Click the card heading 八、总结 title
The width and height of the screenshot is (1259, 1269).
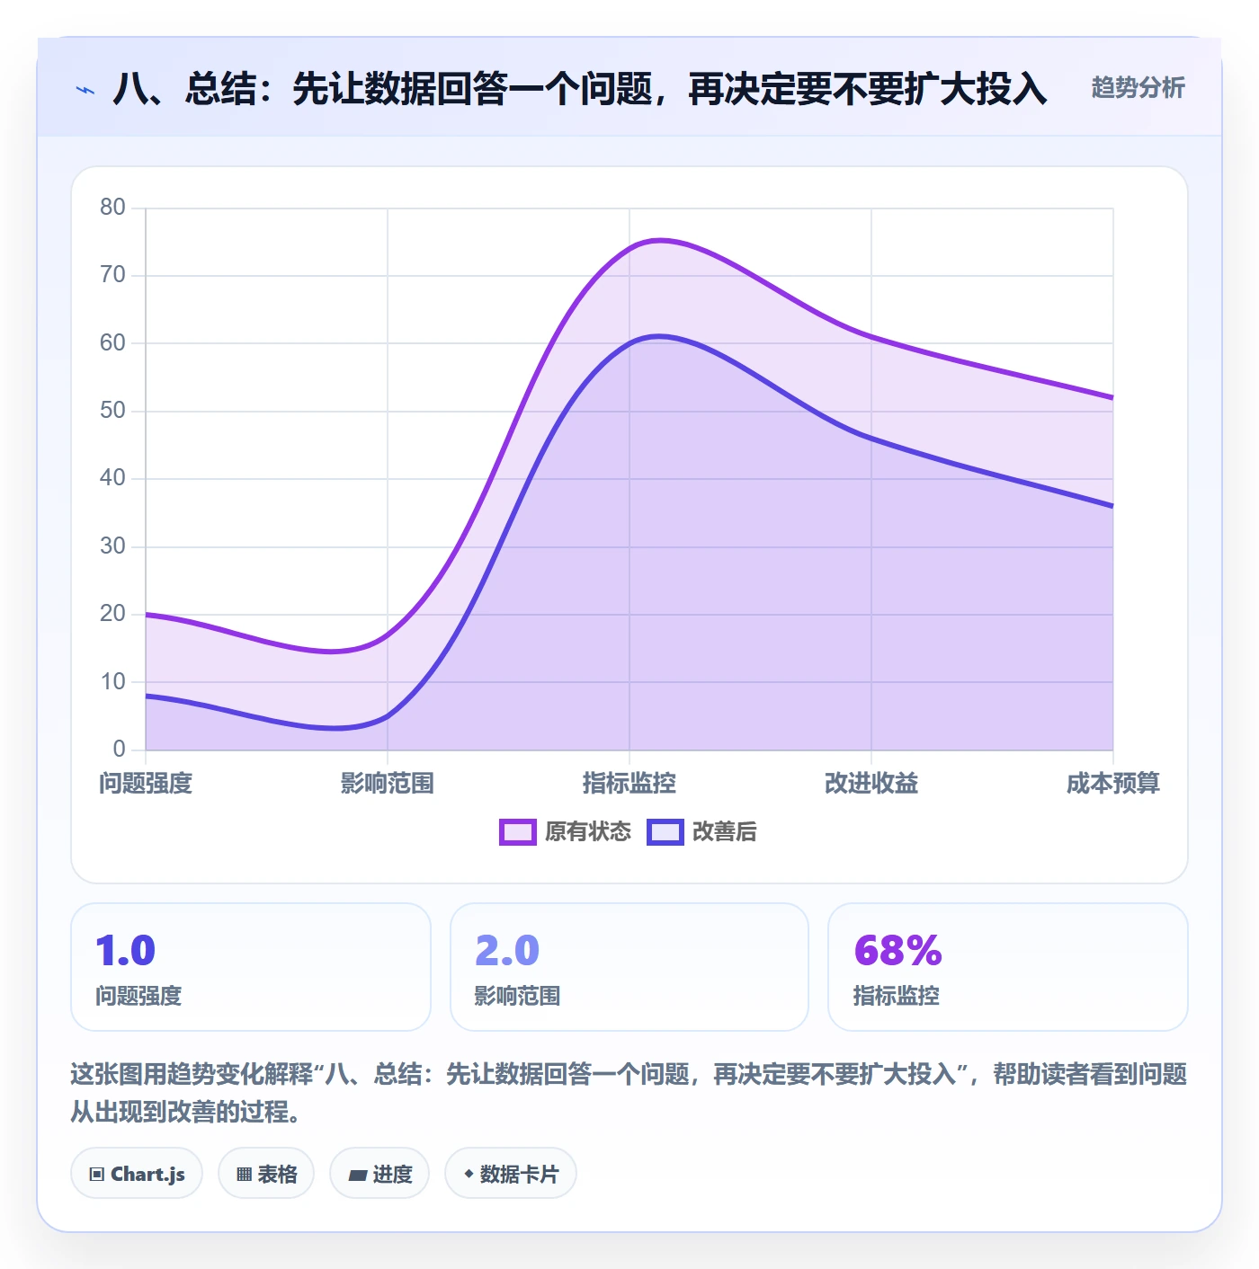coord(580,88)
